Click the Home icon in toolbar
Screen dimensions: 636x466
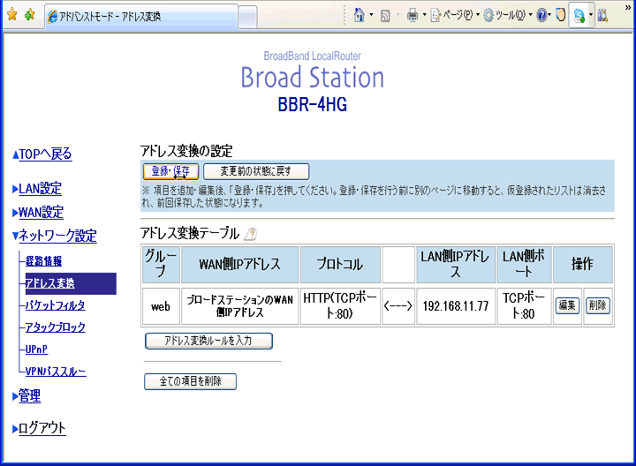point(359,15)
